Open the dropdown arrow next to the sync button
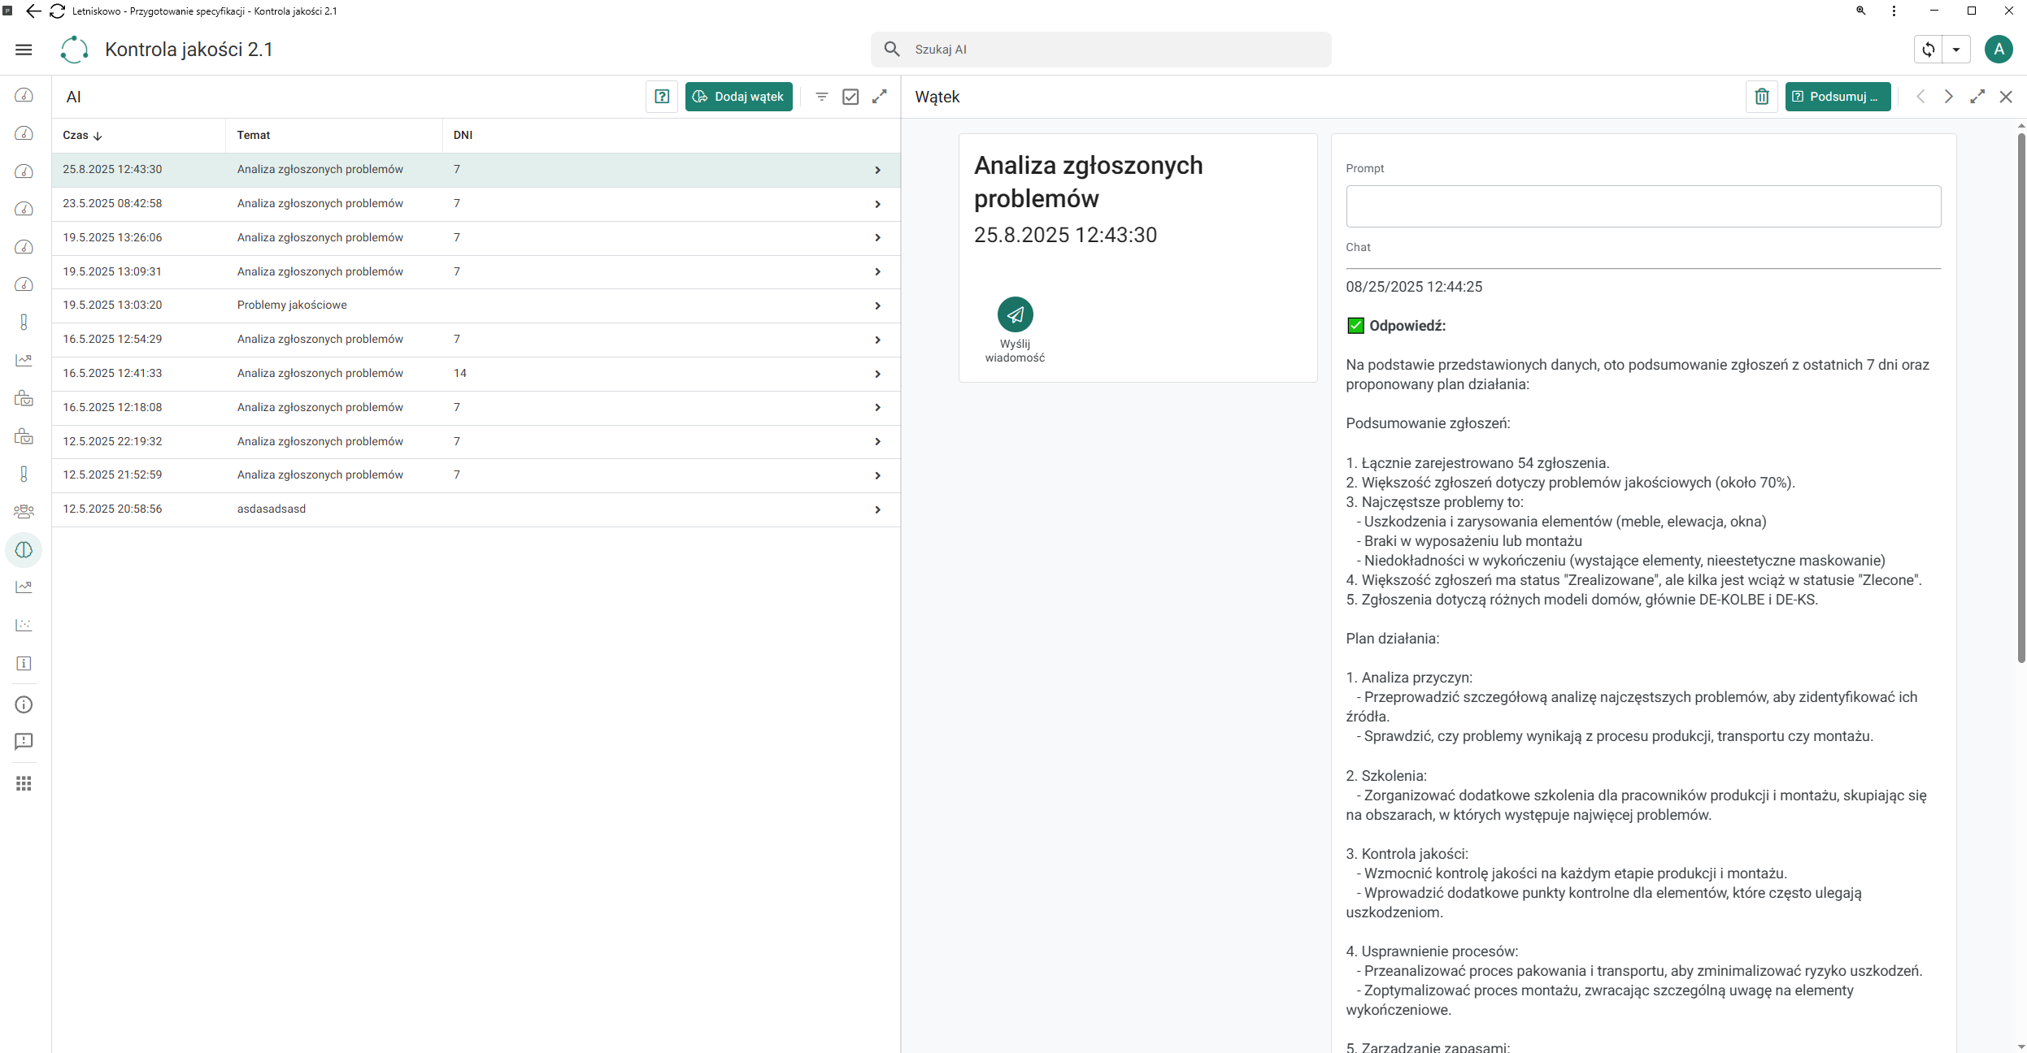Screen dimensions: 2027x1053 (1956, 50)
